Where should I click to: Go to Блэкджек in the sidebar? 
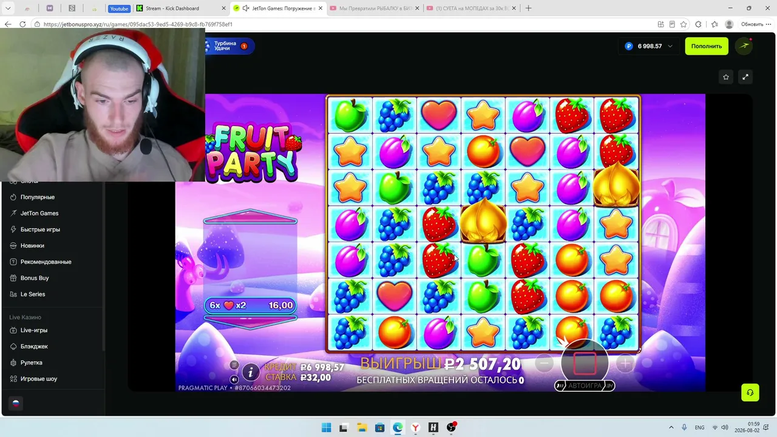pyautogui.click(x=34, y=347)
